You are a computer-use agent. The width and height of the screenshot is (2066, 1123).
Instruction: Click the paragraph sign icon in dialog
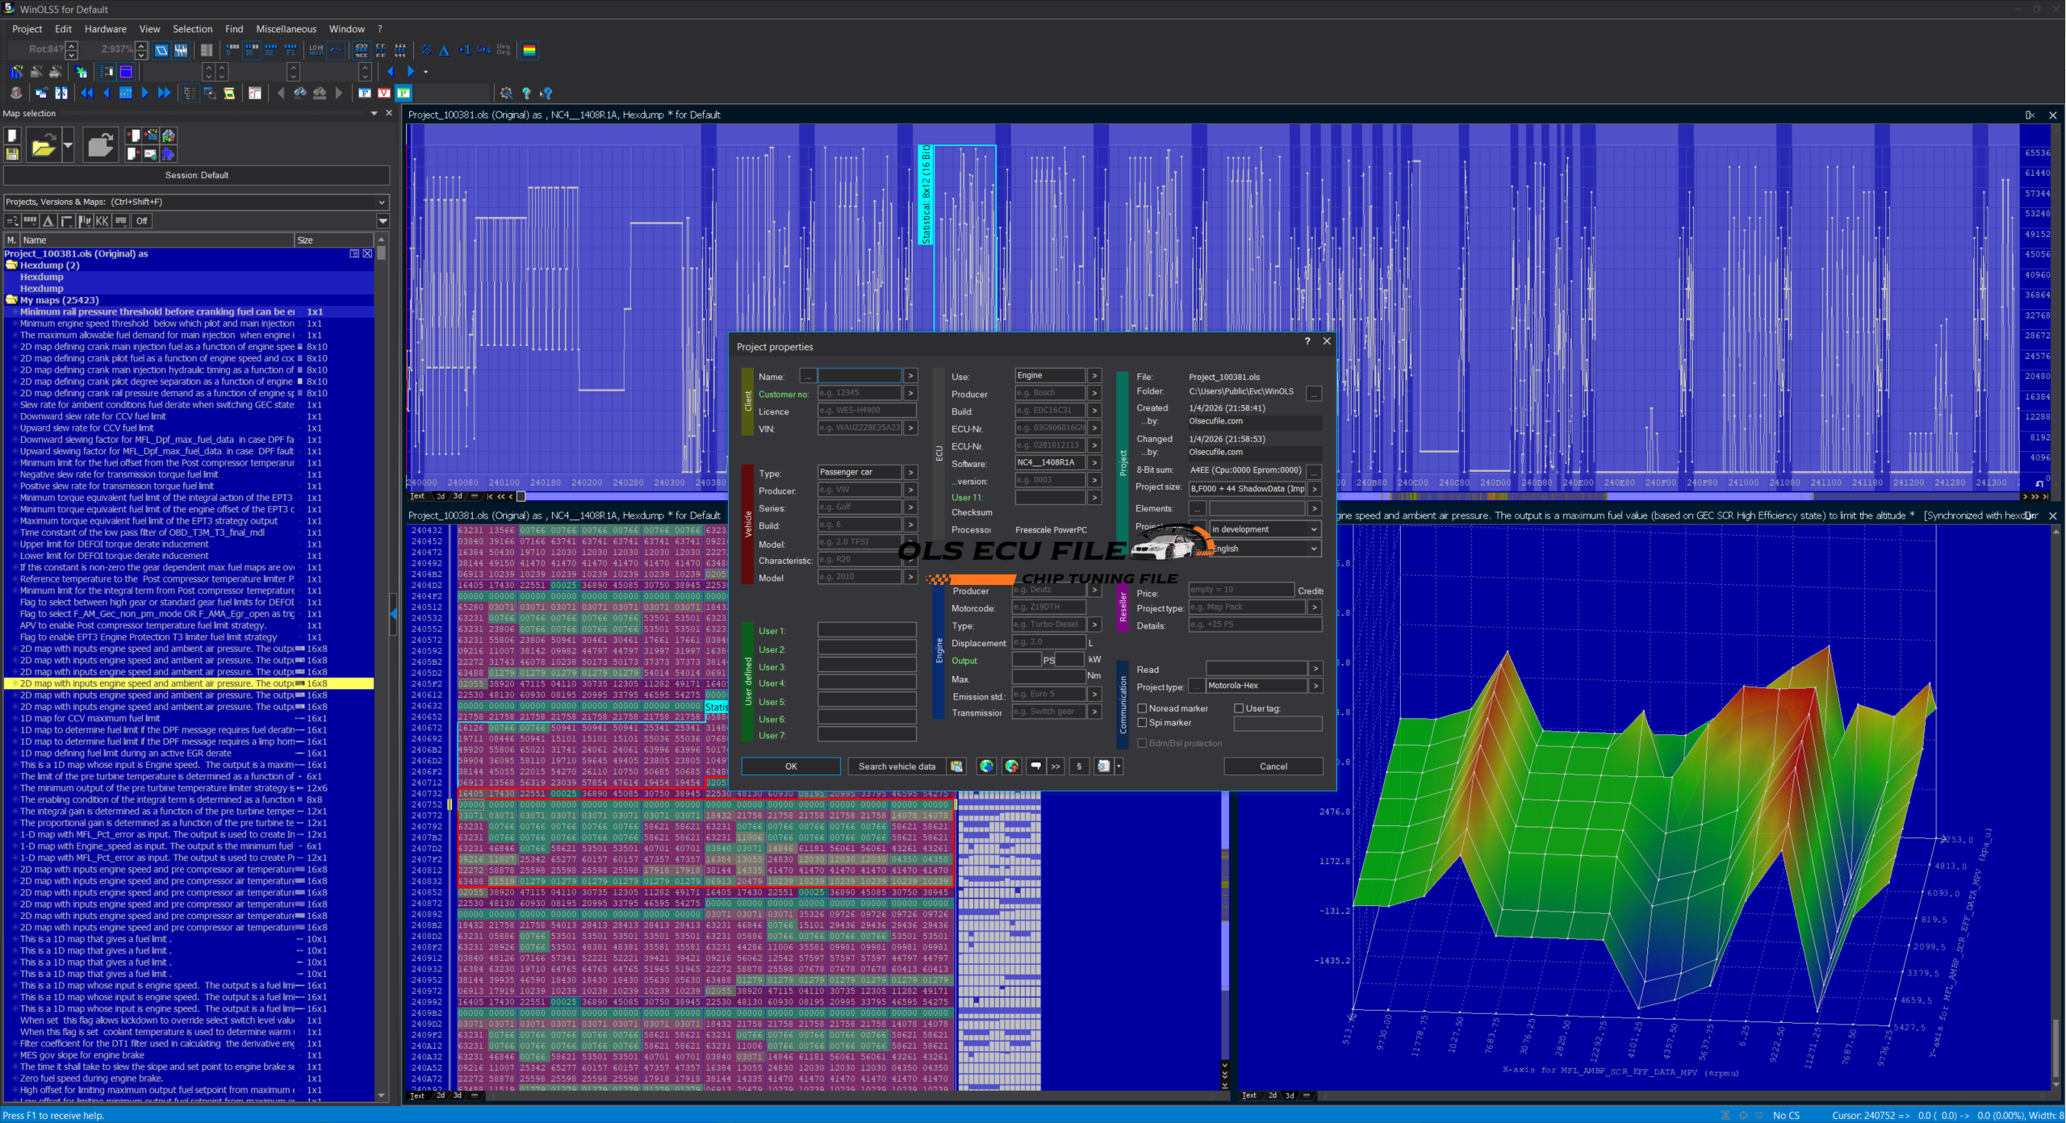(1079, 766)
